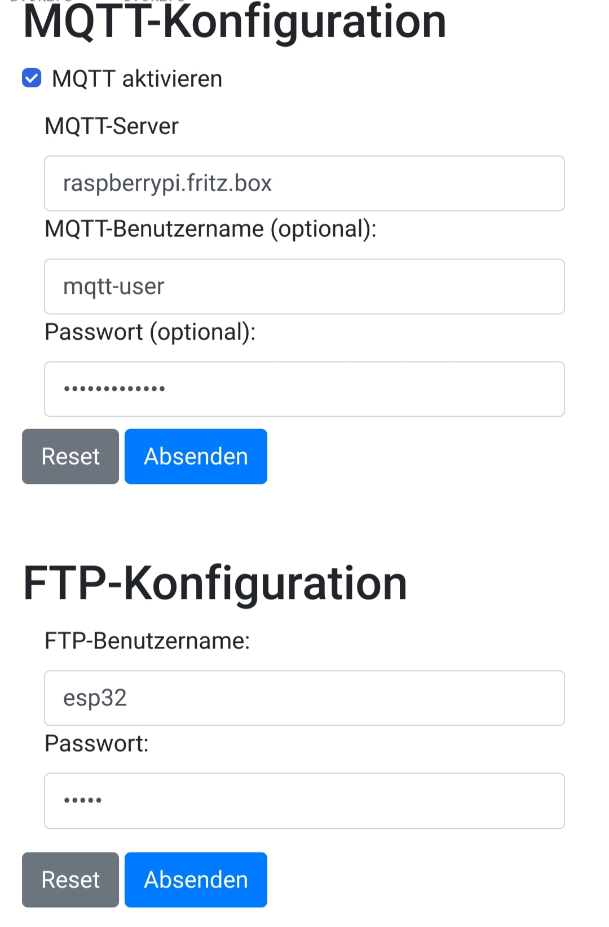Click the Passwort (optional) label
Screen dimensions: 609x927
click(x=150, y=332)
